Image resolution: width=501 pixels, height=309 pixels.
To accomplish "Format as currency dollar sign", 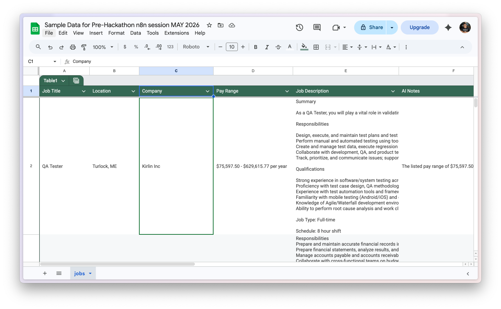I will click(125, 47).
